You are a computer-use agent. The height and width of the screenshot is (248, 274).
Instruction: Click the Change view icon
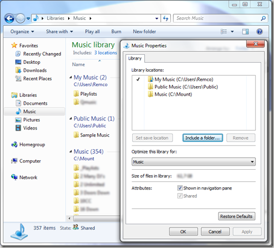(224, 31)
